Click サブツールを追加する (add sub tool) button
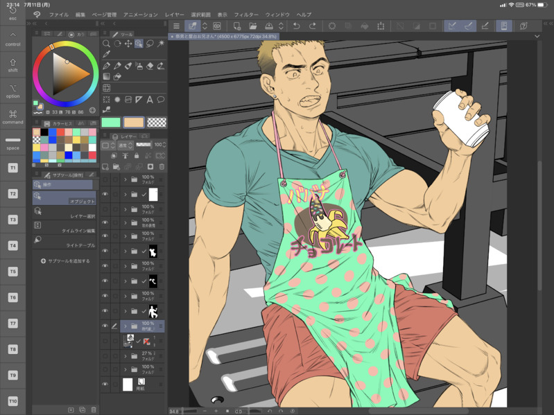Screen dimensions: 554x415 click(65, 261)
